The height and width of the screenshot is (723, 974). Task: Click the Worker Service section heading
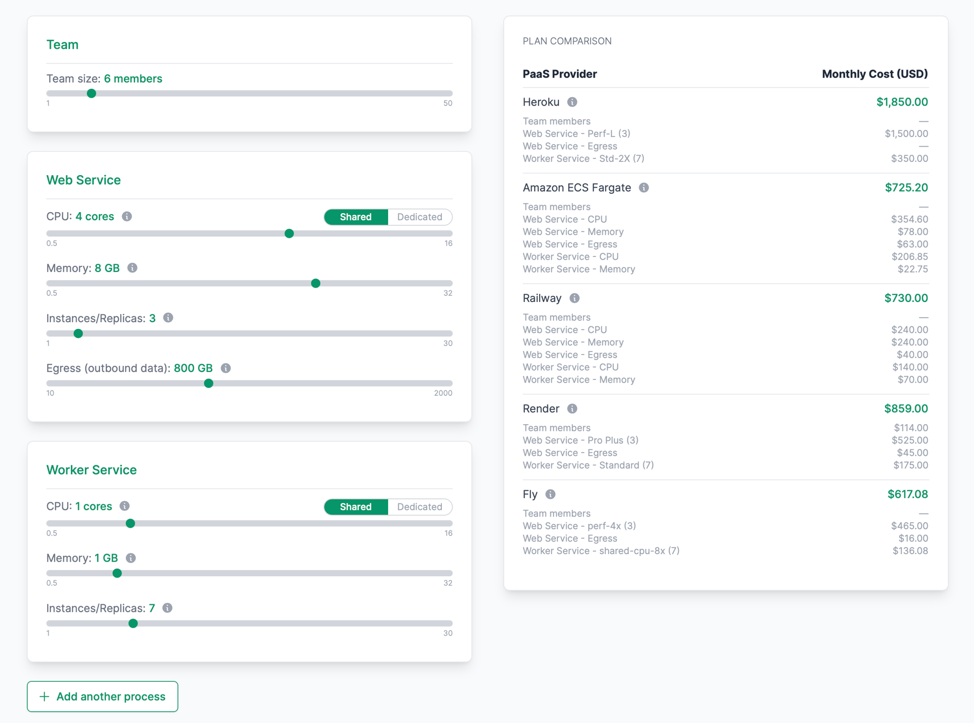pyautogui.click(x=91, y=470)
